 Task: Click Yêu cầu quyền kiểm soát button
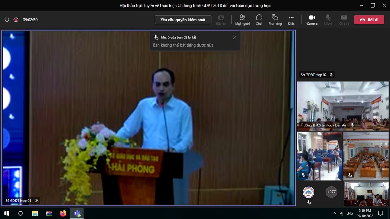(x=183, y=20)
